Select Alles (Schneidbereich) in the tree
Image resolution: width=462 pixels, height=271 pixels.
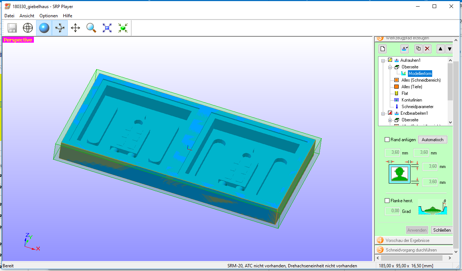click(421, 80)
